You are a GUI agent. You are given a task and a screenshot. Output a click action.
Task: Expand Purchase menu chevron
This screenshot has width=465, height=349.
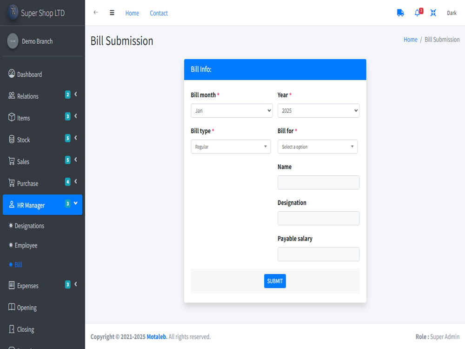[76, 181]
